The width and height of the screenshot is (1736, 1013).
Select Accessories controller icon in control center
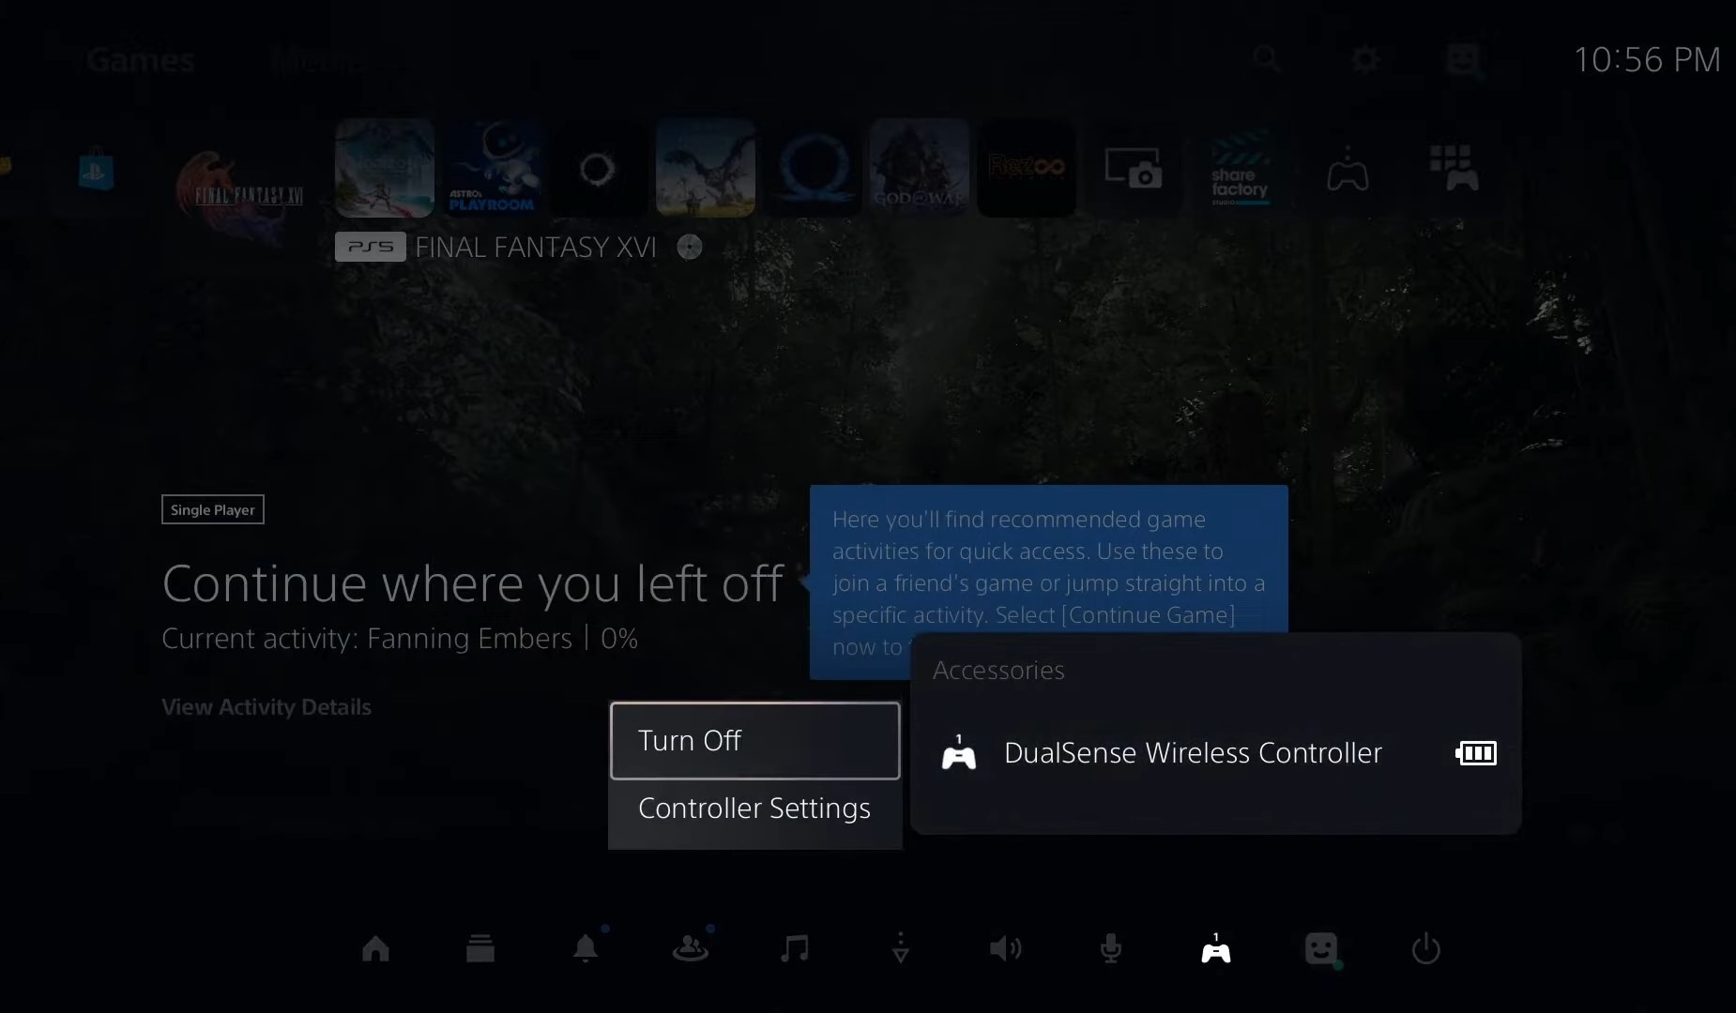(x=1216, y=949)
